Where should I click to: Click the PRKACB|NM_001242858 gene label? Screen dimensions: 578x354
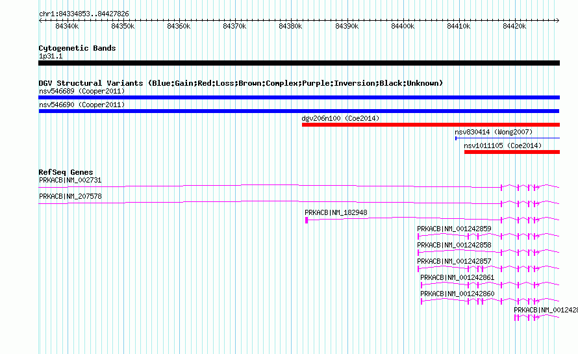(454, 245)
